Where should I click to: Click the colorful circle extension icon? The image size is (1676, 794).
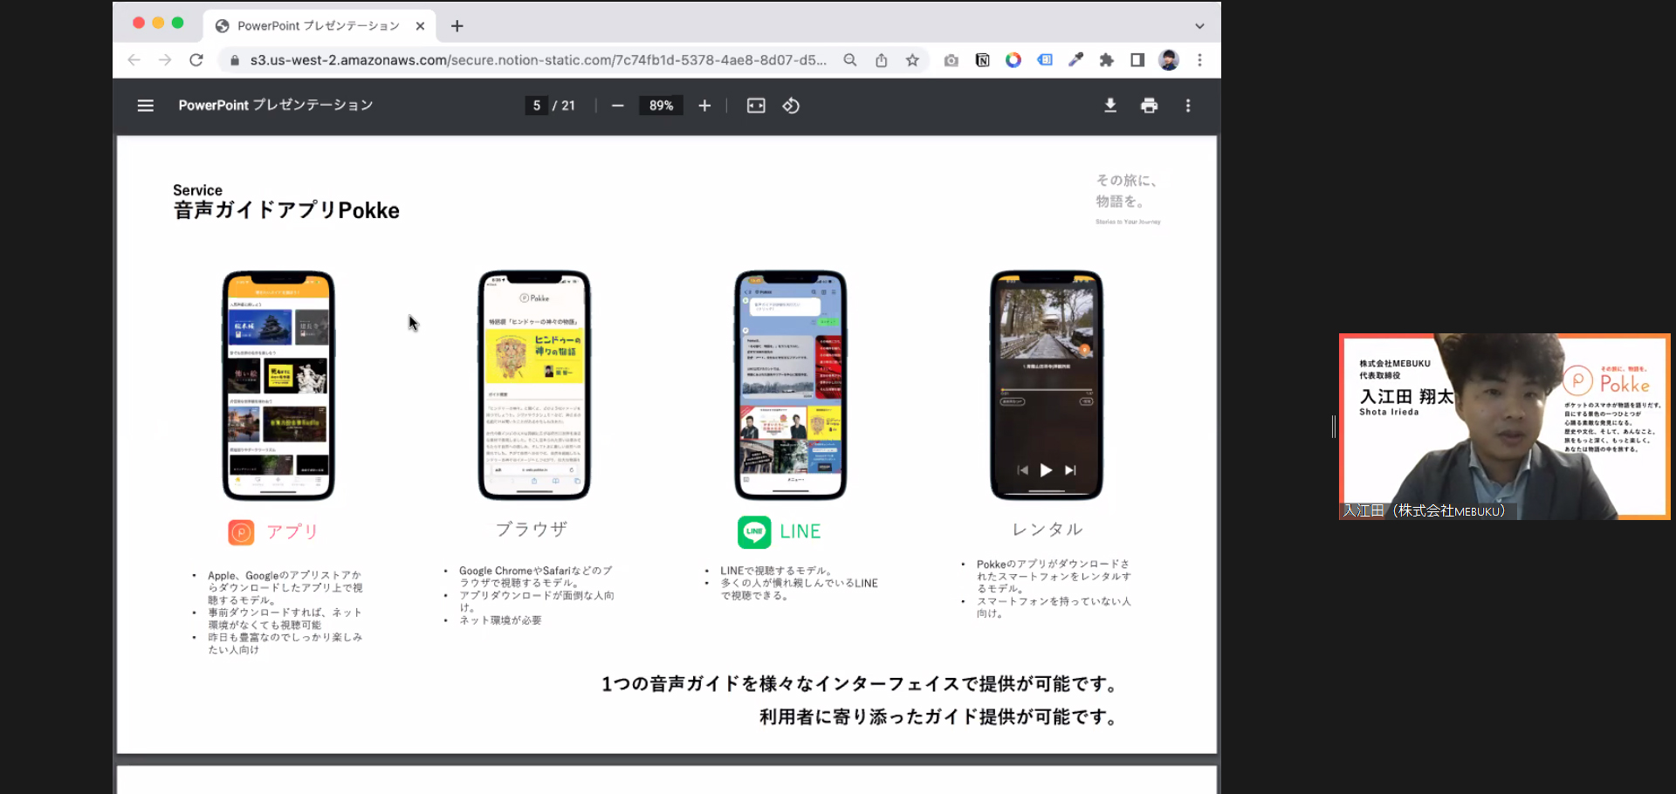click(x=1013, y=60)
